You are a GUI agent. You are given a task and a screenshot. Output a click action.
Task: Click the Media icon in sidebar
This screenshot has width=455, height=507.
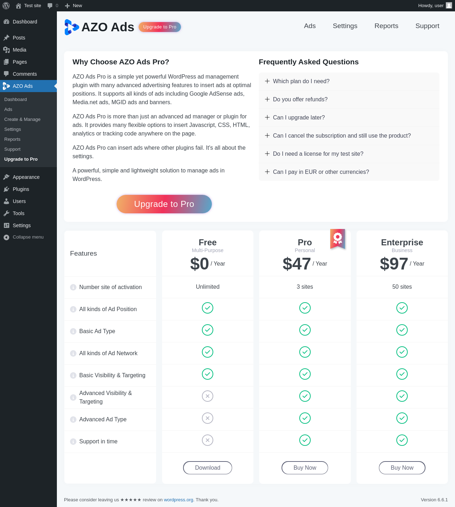[x=6, y=50]
